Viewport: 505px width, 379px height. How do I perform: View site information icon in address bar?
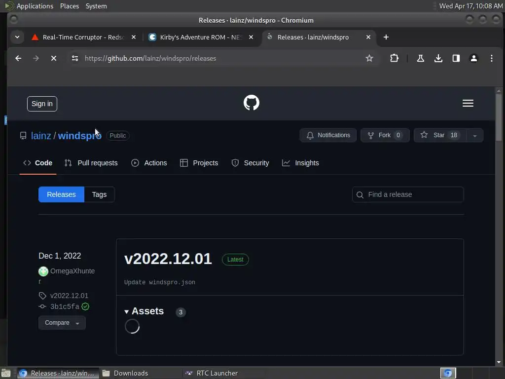tap(75, 58)
